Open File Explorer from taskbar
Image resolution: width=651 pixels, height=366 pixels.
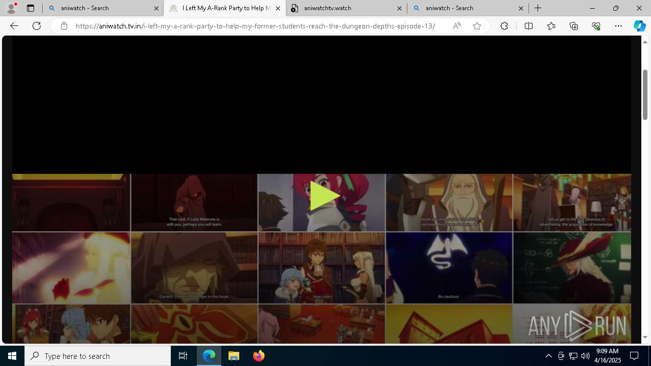click(x=234, y=356)
